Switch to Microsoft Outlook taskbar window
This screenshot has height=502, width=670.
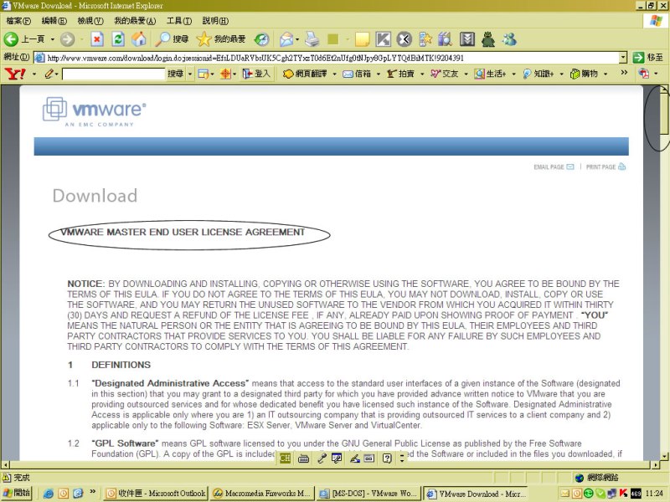pyautogui.click(x=156, y=494)
